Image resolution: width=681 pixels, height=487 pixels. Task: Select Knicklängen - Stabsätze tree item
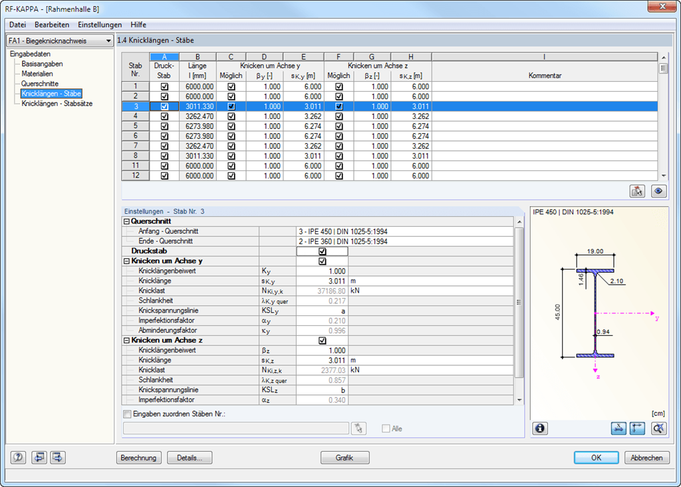pyautogui.click(x=57, y=104)
